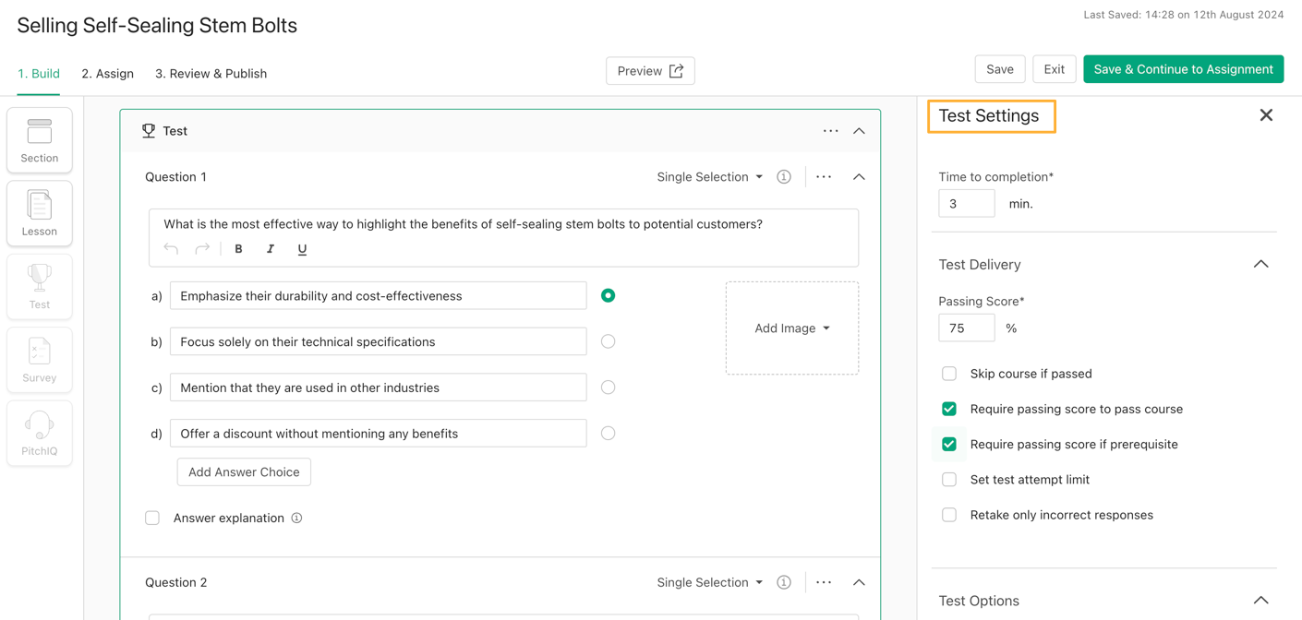Edit the Time to completion field
Image resolution: width=1302 pixels, height=620 pixels.
(x=966, y=204)
